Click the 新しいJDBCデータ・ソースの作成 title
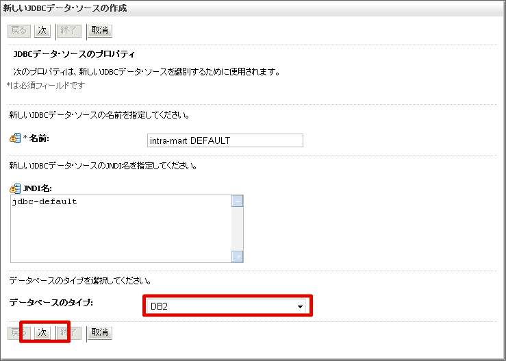The image size is (506, 361). 65,8
